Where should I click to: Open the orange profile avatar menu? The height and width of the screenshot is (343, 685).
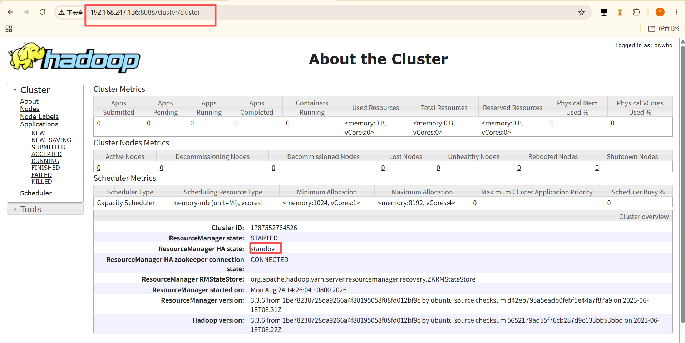coord(660,12)
